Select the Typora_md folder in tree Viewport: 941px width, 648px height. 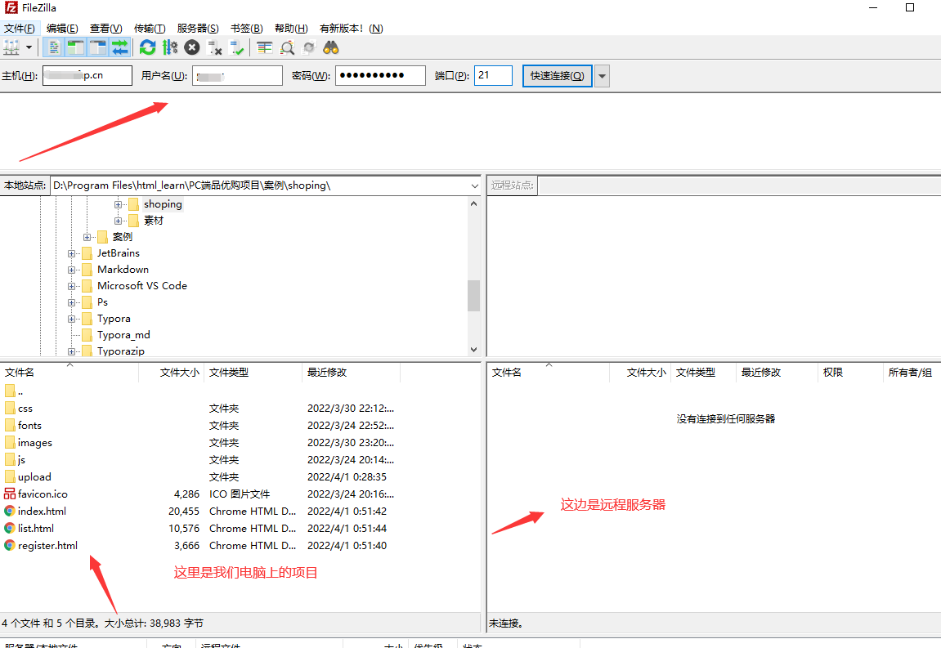click(123, 335)
